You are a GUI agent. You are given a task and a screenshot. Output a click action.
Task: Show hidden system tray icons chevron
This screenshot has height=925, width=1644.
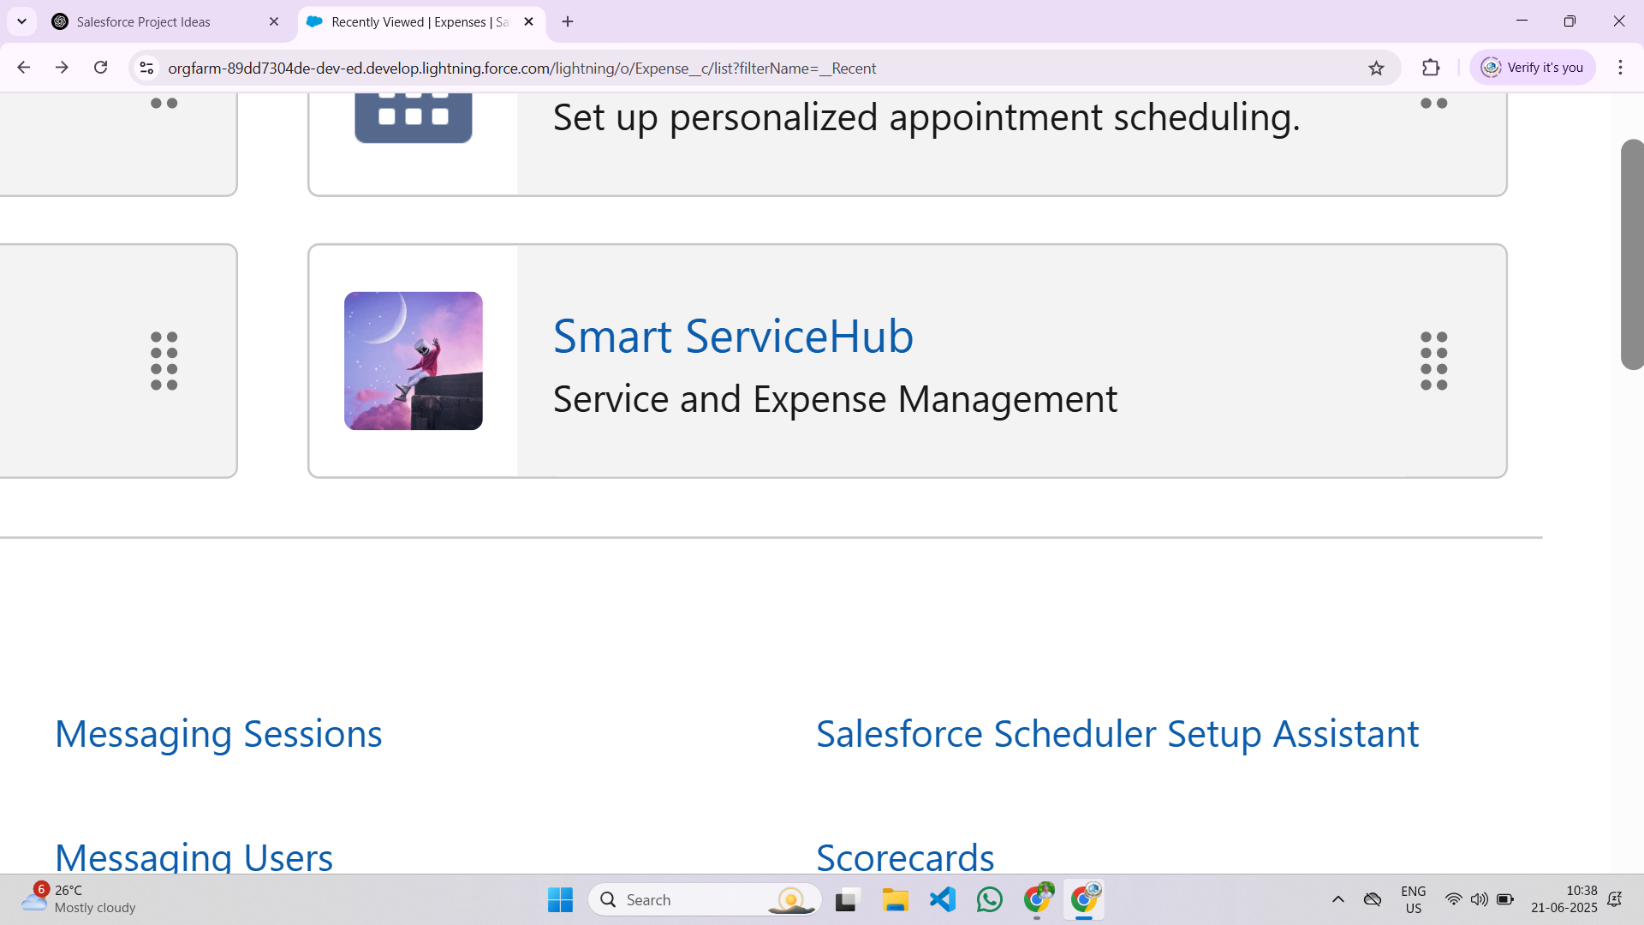tap(1337, 899)
